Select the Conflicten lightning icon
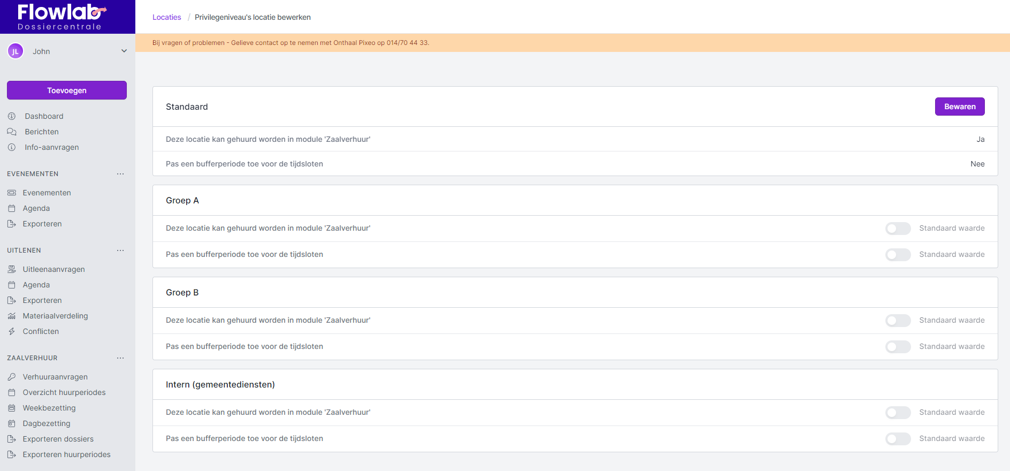This screenshot has width=1010, height=471. (x=12, y=331)
